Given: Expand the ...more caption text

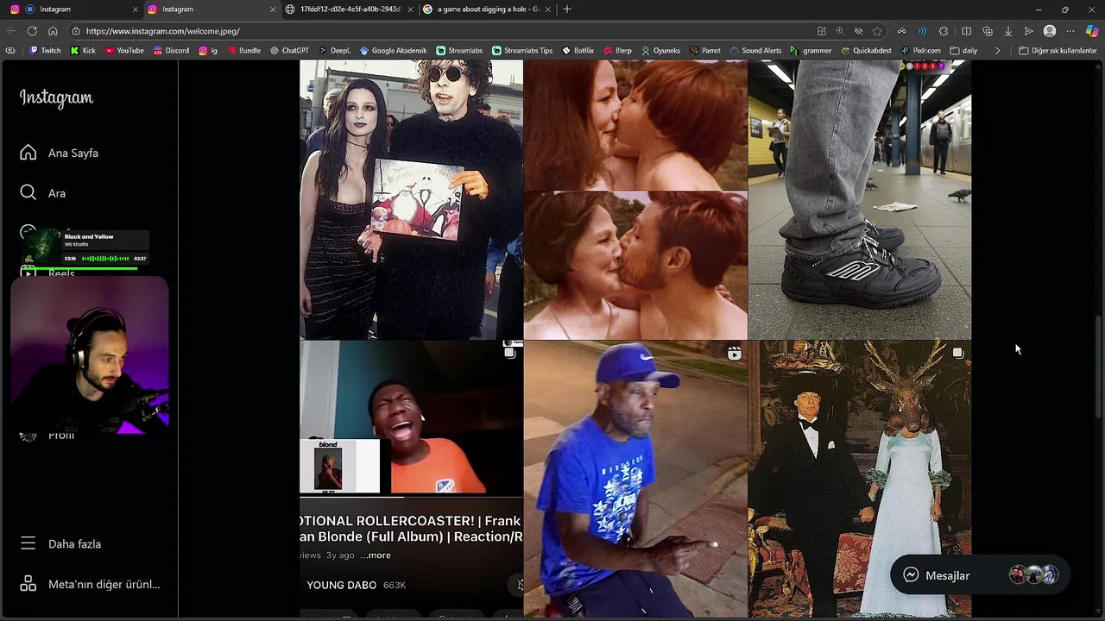Looking at the screenshot, I should [x=376, y=555].
